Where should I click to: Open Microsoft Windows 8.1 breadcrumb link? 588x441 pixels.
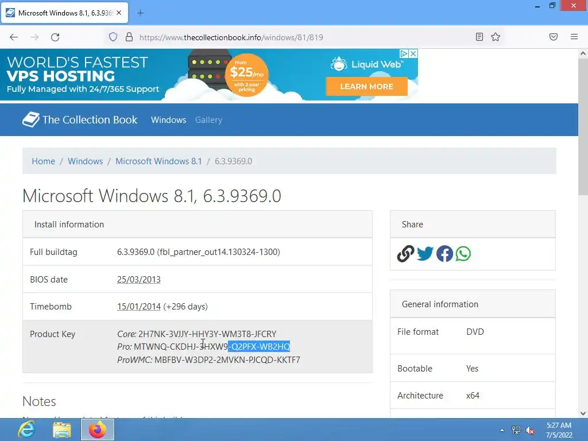158,161
